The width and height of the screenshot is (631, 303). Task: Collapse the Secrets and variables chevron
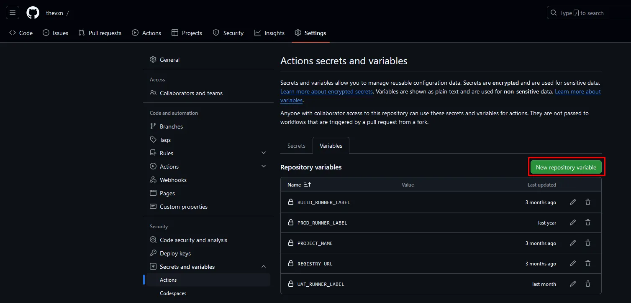click(x=264, y=266)
